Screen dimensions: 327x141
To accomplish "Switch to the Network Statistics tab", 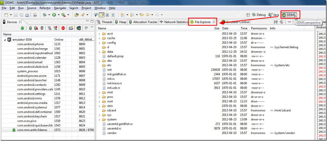I will [x=174, y=22].
